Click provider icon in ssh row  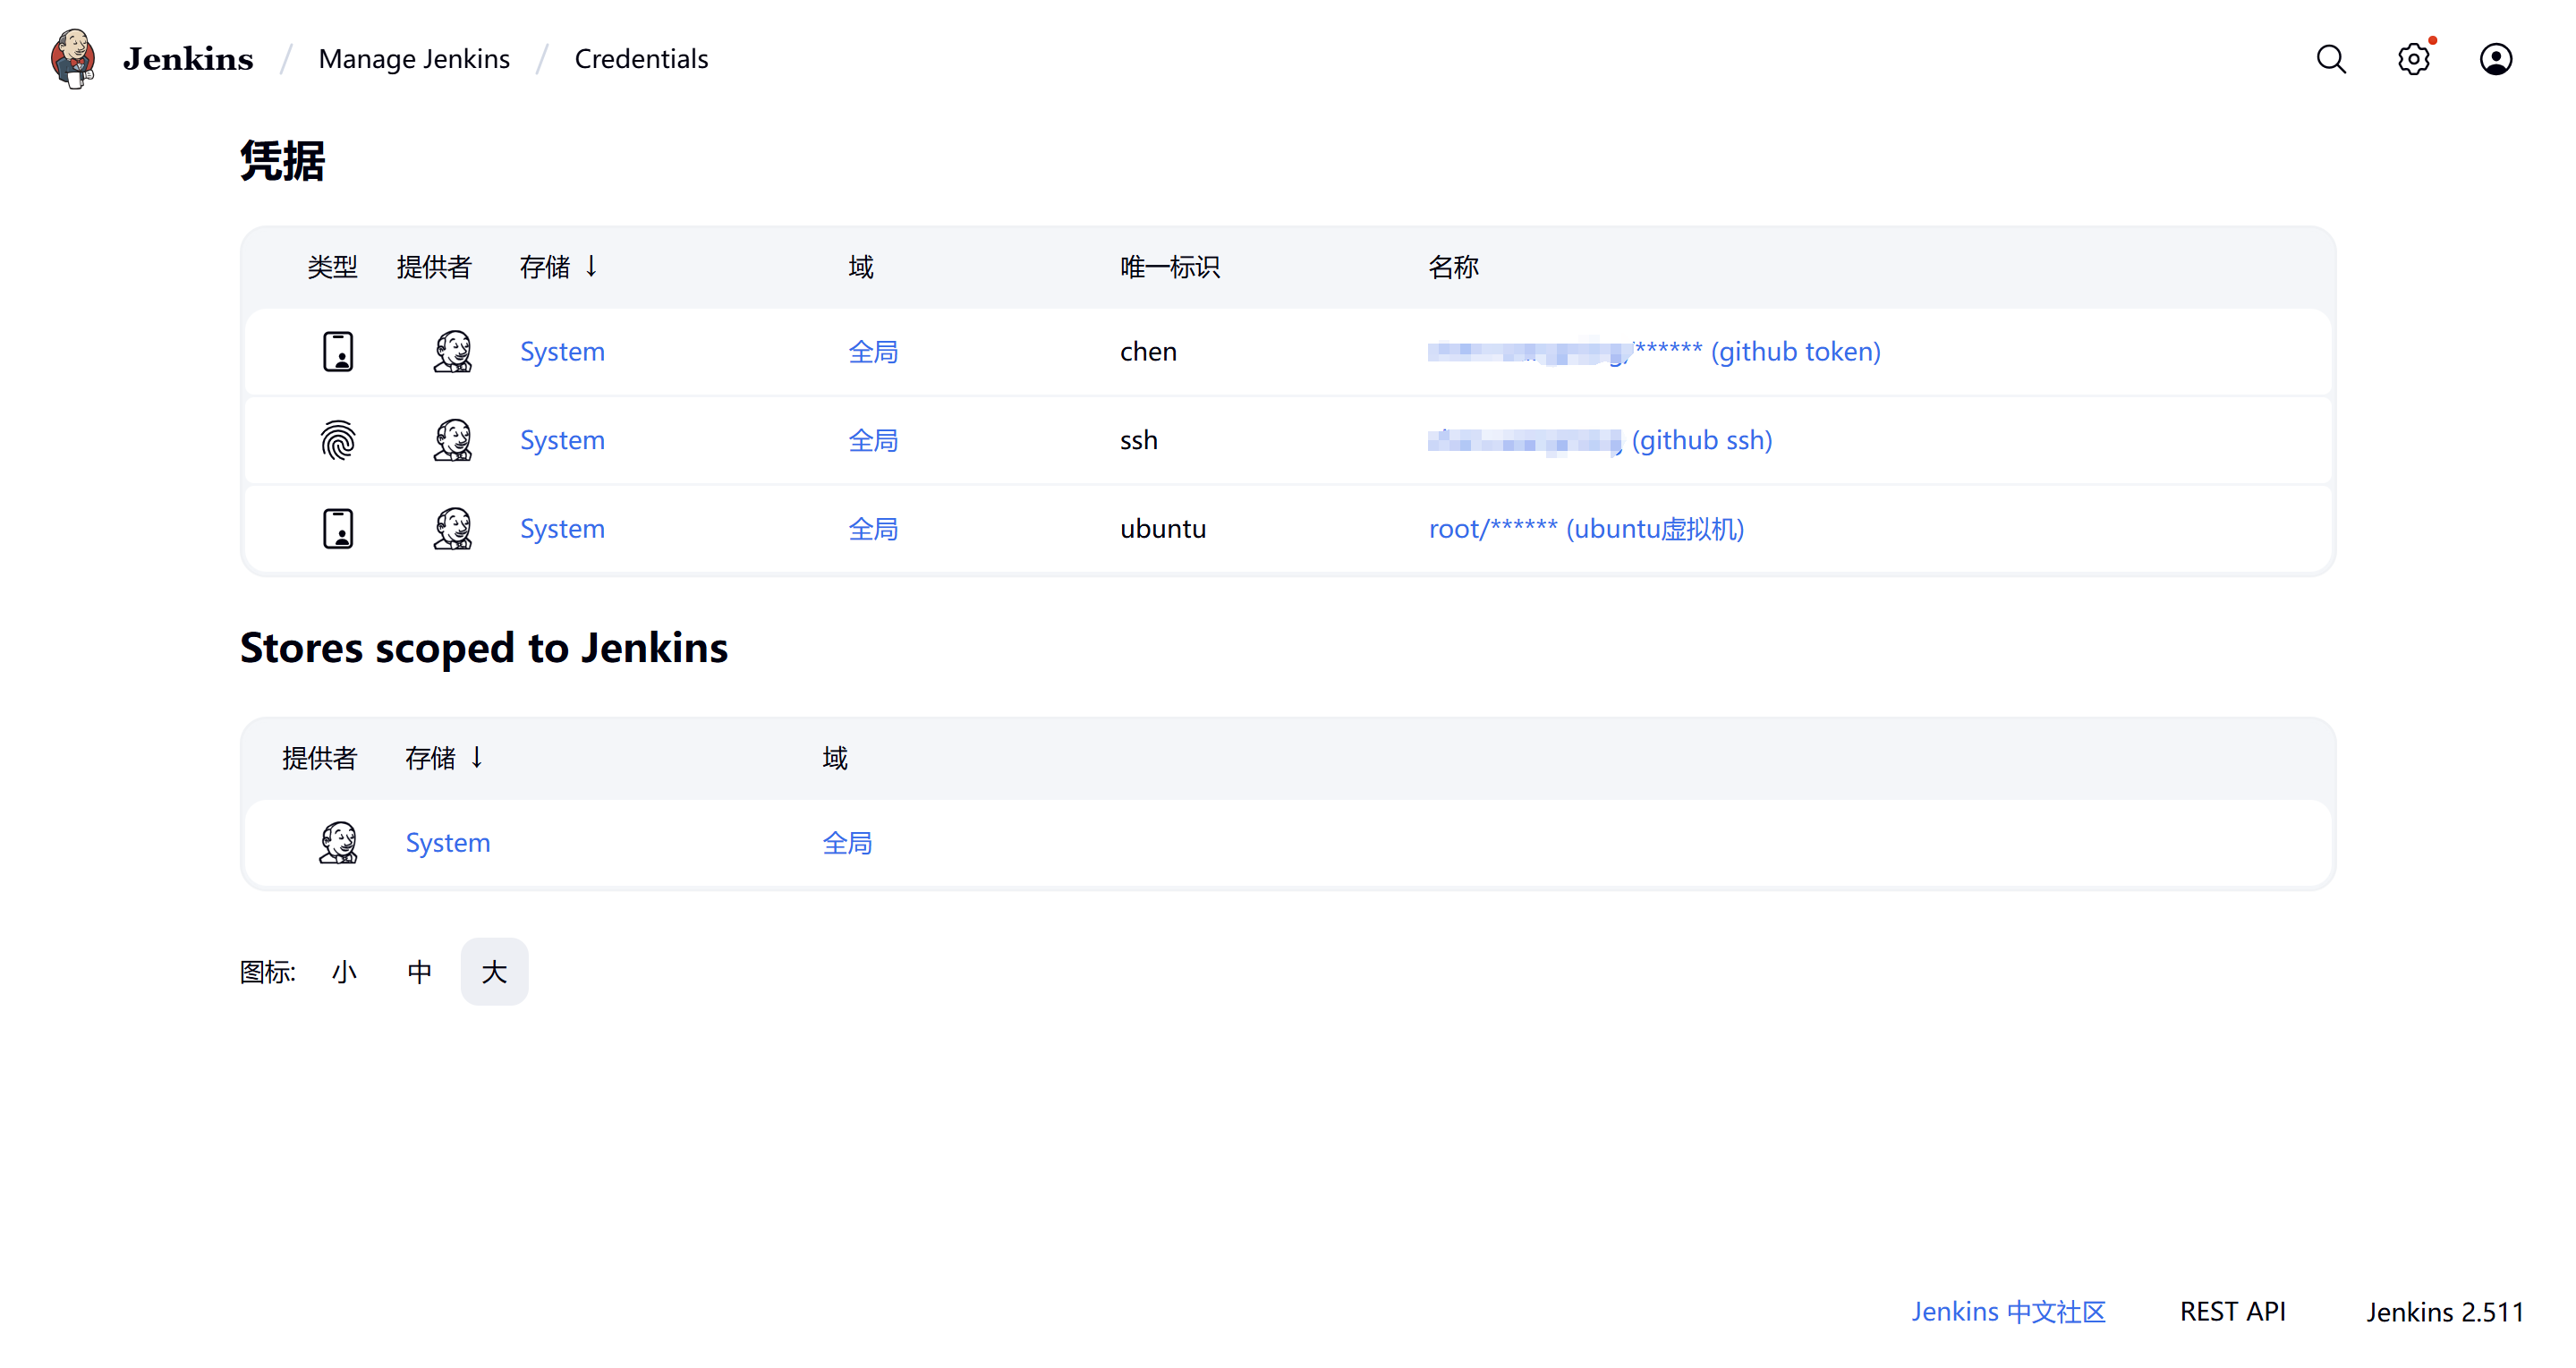pyautogui.click(x=452, y=440)
